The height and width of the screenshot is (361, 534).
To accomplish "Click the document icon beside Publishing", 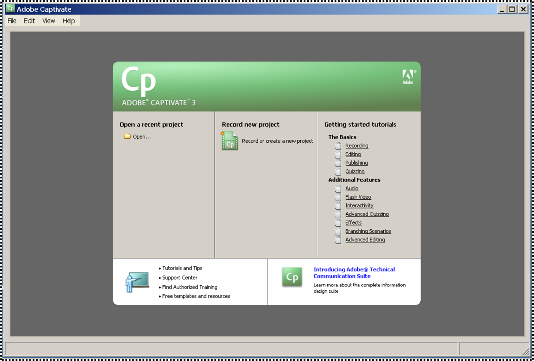I will point(338,163).
